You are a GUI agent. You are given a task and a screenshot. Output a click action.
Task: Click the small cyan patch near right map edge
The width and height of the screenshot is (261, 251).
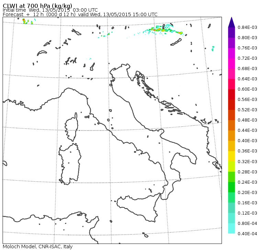[213, 48]
